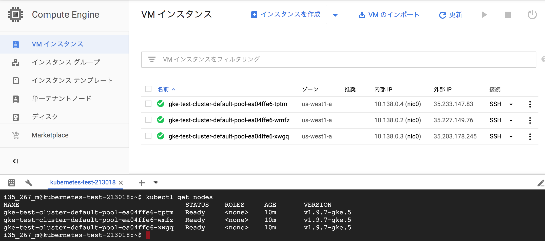The height and width of the screenshot is (241, 545).
Task: Click the インスタンスを作成 button
Action: click(x=286, y=15)
